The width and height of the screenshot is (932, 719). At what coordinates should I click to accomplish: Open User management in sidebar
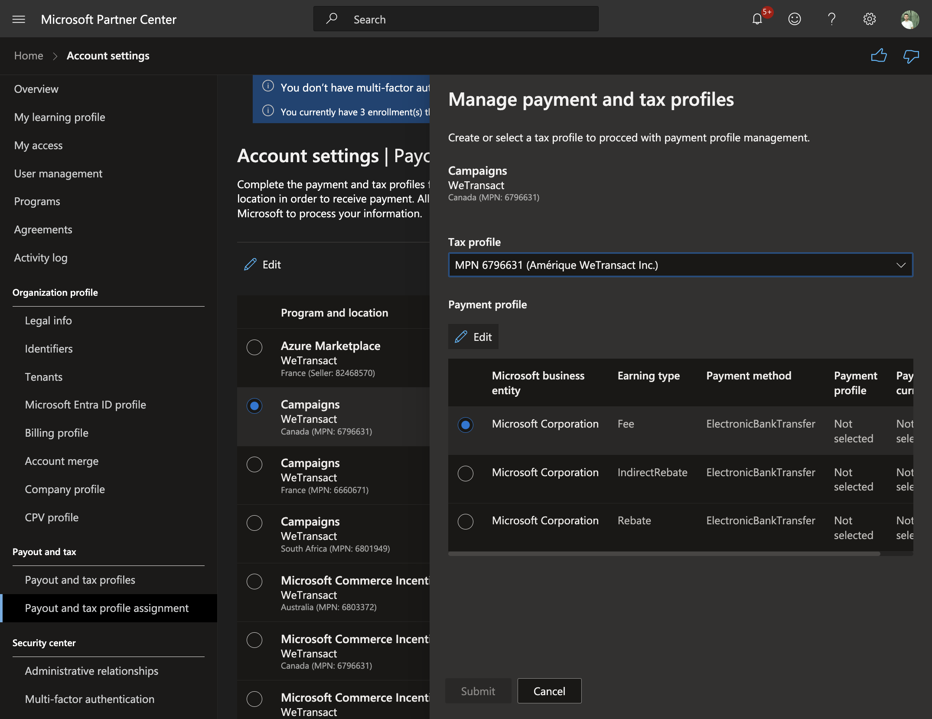[58, 173]
